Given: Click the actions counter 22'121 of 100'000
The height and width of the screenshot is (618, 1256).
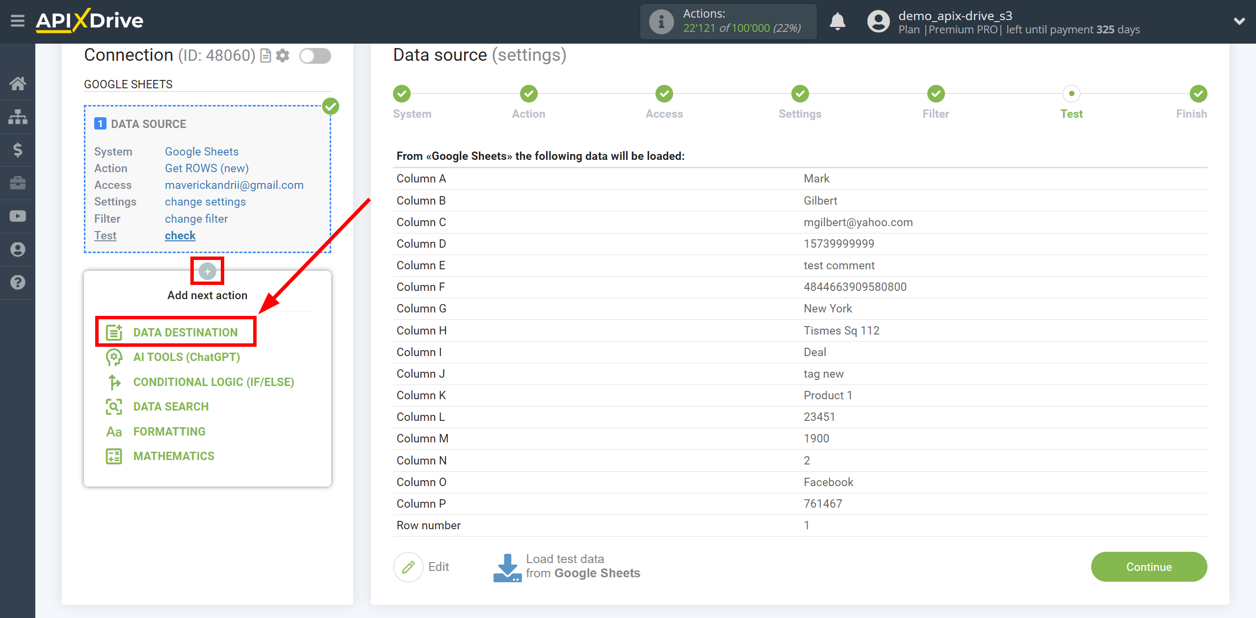Looking at the screenshot, I should click(x=742, y=28).
